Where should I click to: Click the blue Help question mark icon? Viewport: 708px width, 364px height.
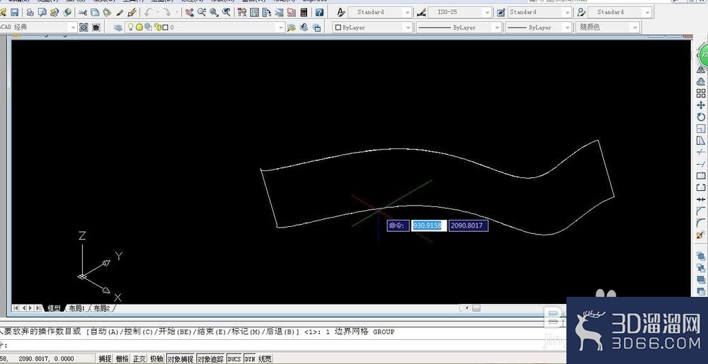[319, 12]
